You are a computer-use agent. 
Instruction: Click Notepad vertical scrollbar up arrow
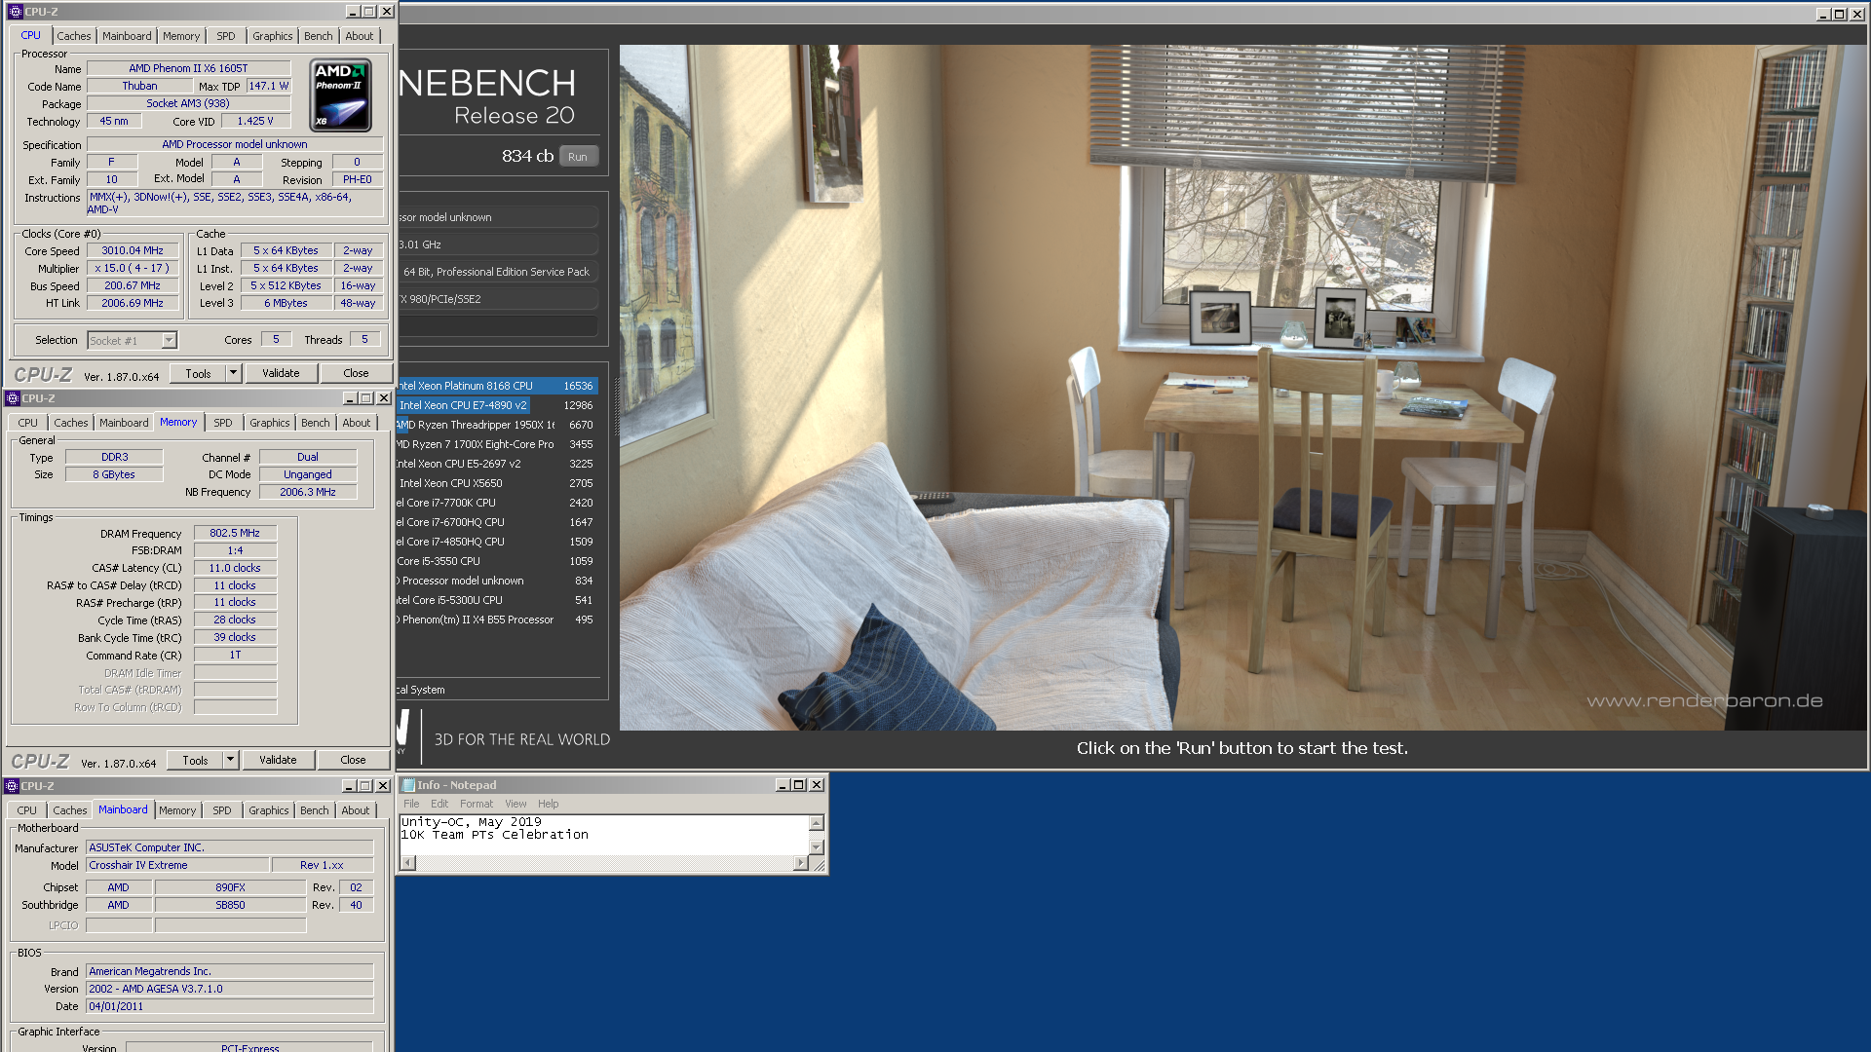tap(817, 823)
